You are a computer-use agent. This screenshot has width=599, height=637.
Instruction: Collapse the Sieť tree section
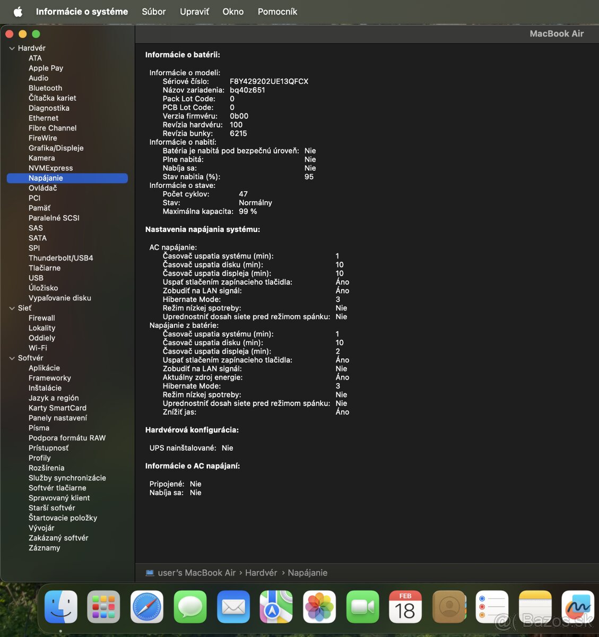(x=12, y=308)
